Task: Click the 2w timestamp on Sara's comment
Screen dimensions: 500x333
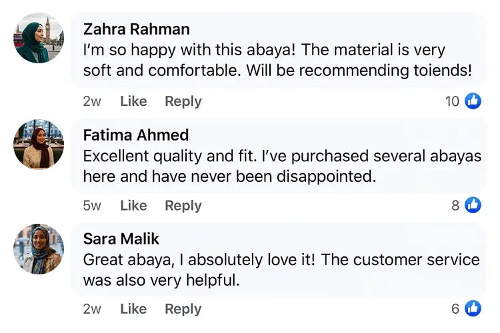Action: click(92, 308)
